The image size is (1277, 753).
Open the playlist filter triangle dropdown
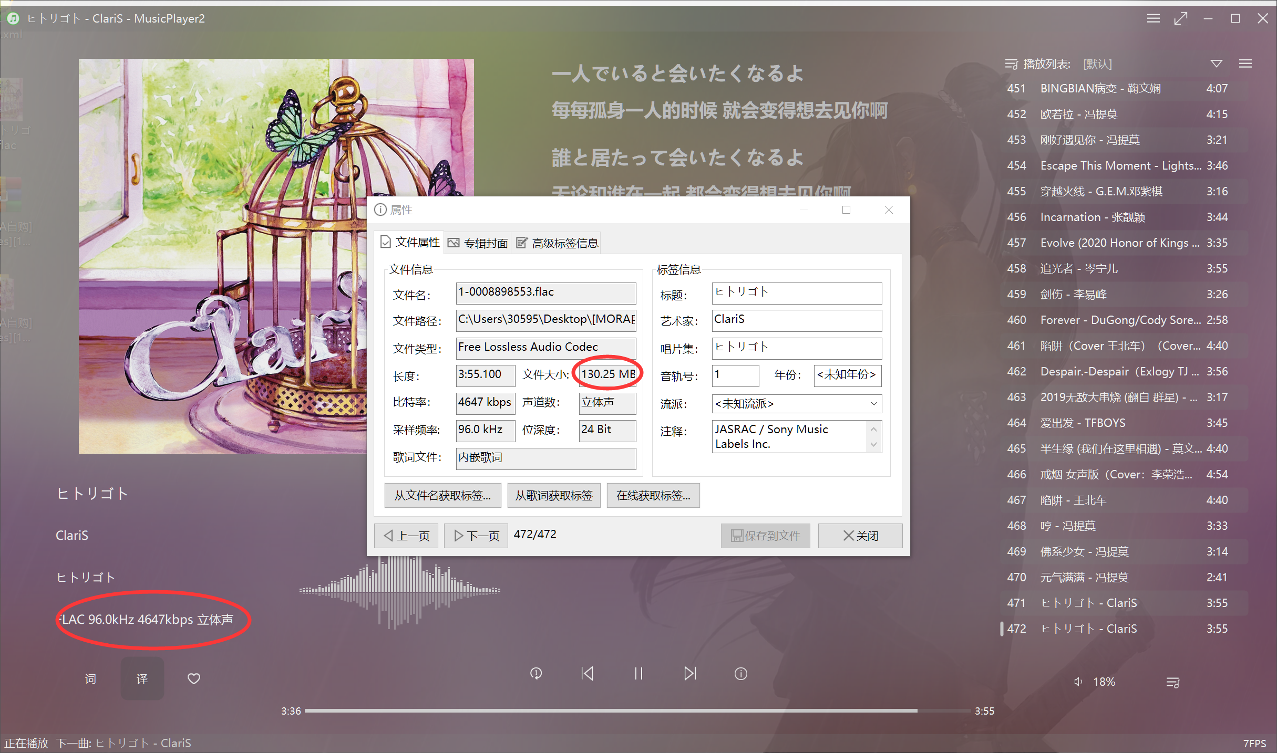(x=1216, y=63)
